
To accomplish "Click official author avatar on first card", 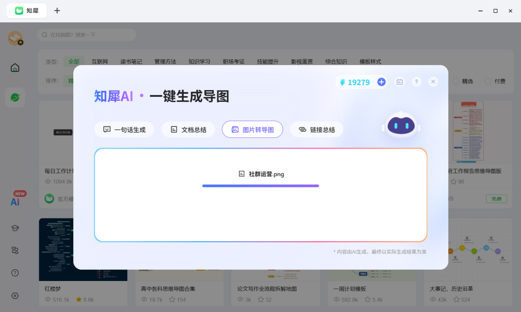I will (x=49, y=198).
